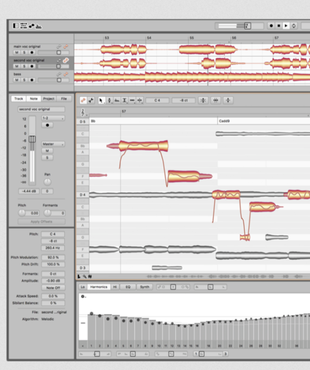Click the stop button in transport
Screen dimensions: 310x370
pyautogui.click(x=279, y=26)
